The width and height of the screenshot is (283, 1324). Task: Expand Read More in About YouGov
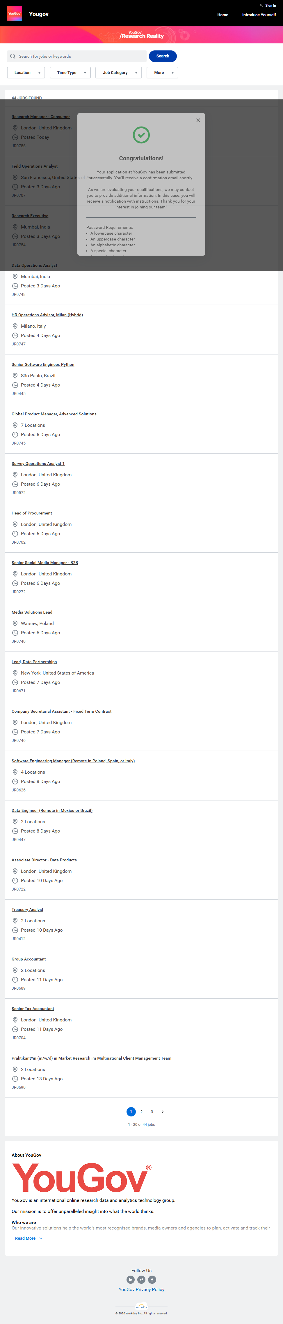[x=29, y=1238]
